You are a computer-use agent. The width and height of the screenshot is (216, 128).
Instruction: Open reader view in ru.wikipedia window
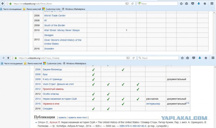[128, 58]
